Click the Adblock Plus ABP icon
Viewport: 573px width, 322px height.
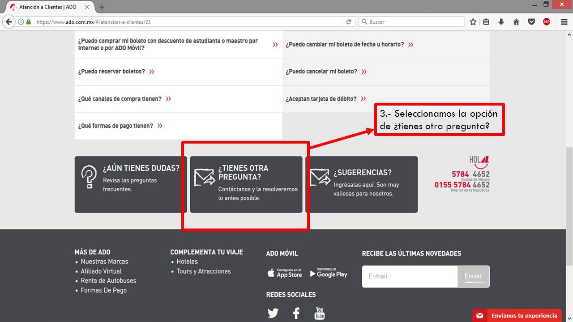coord(547,21)
